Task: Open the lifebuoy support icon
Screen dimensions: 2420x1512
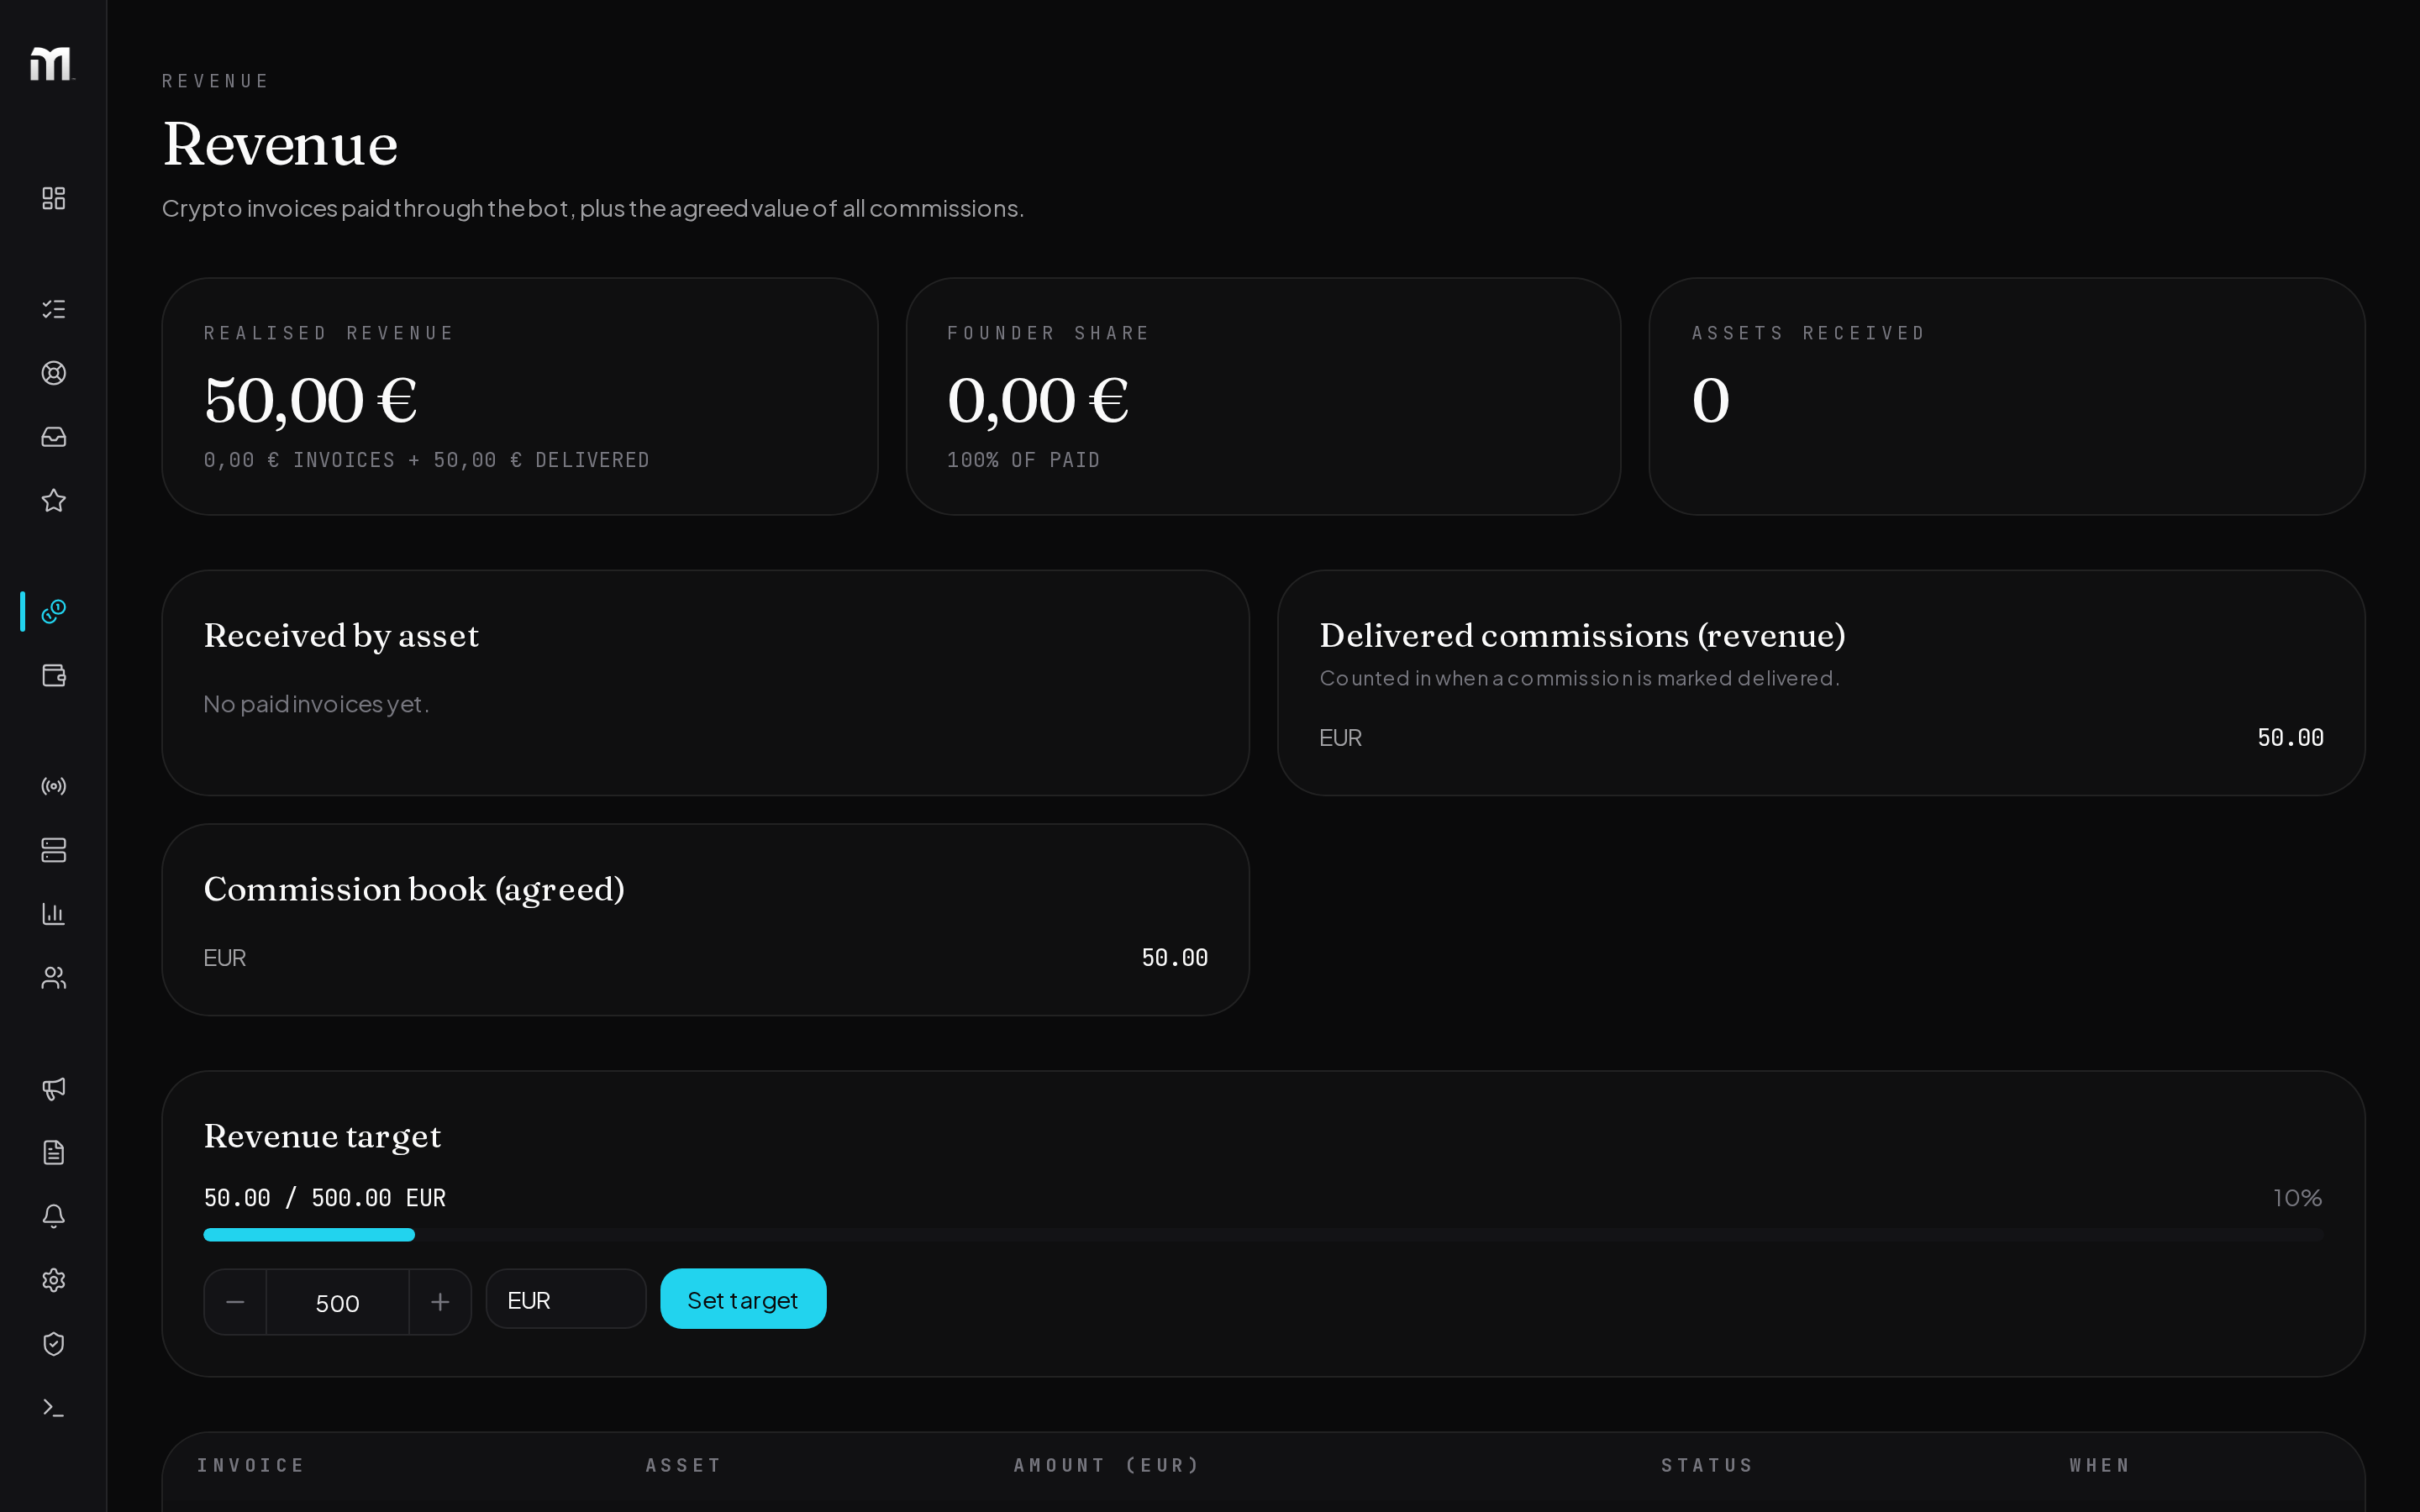Action: (54, 373)
